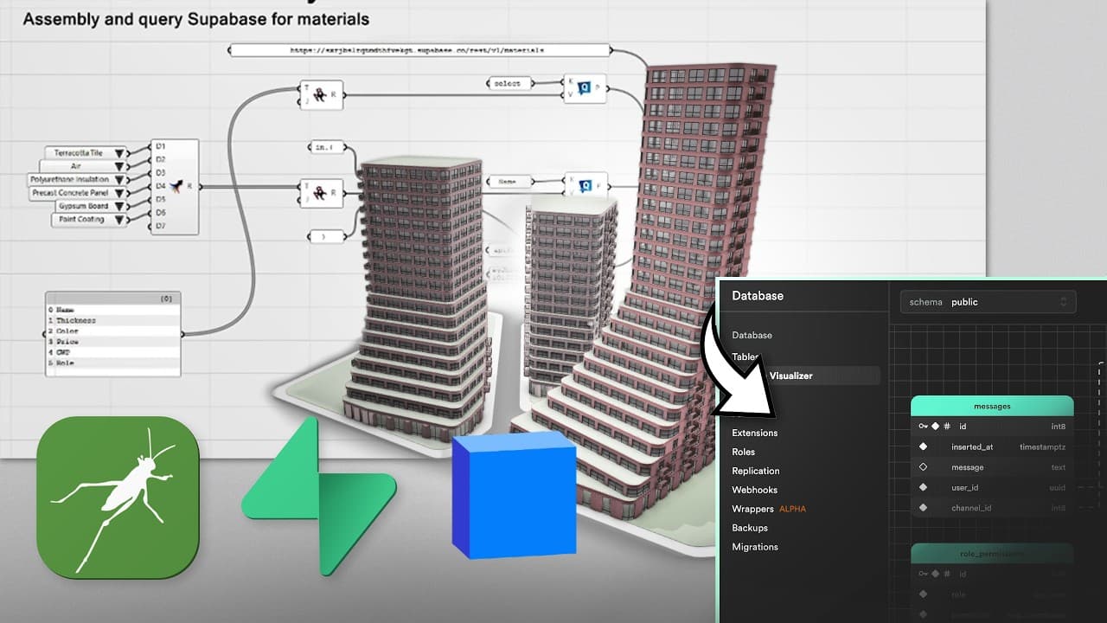This screenshot has width=1107, height=623.
Task: Click the Name text panel
Action: (x=509, y=182)
